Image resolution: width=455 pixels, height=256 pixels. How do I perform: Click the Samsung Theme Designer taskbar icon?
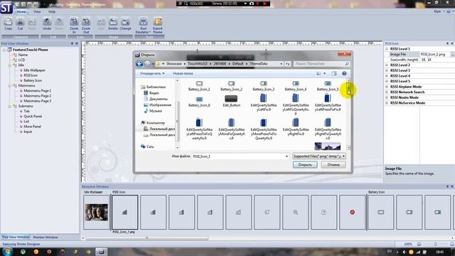[101, 252]
